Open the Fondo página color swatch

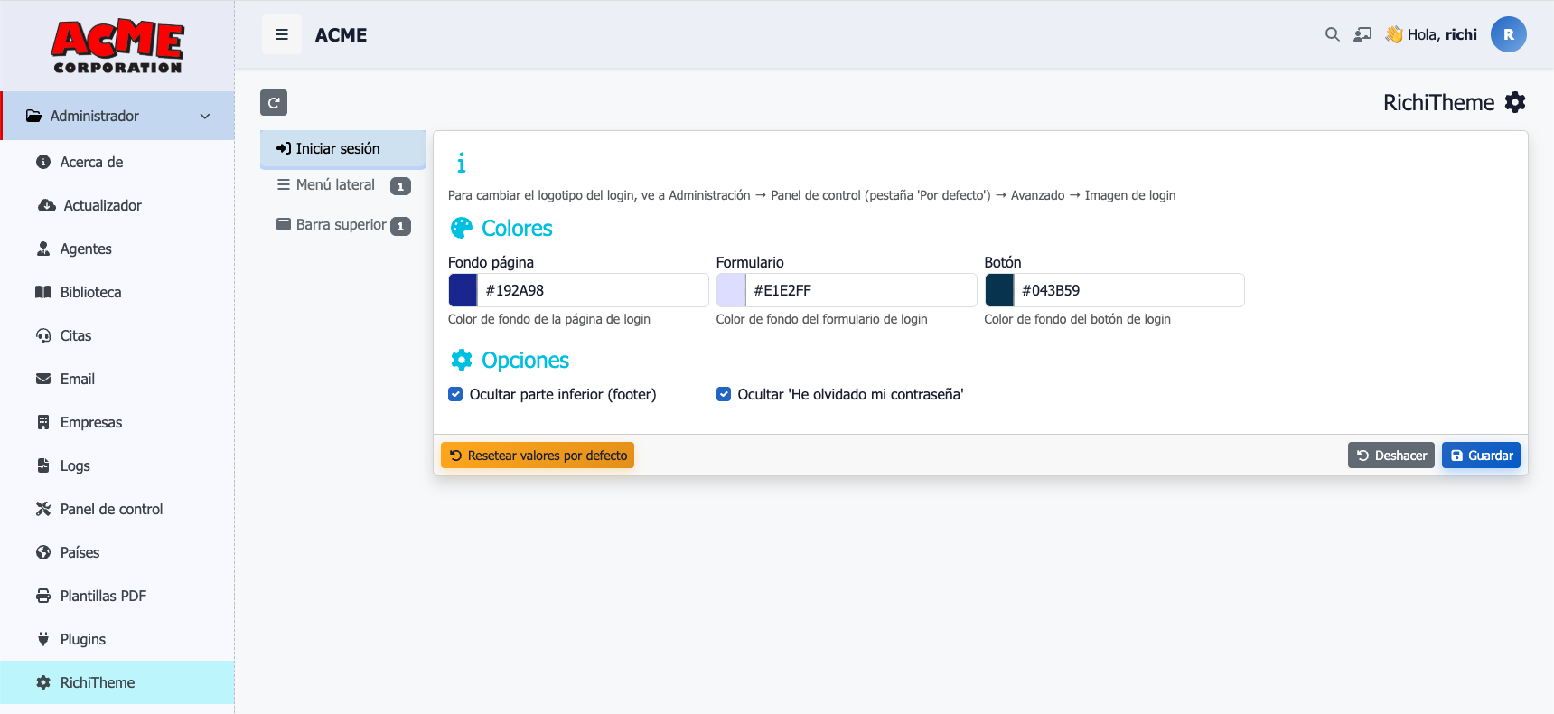point(463,290)
